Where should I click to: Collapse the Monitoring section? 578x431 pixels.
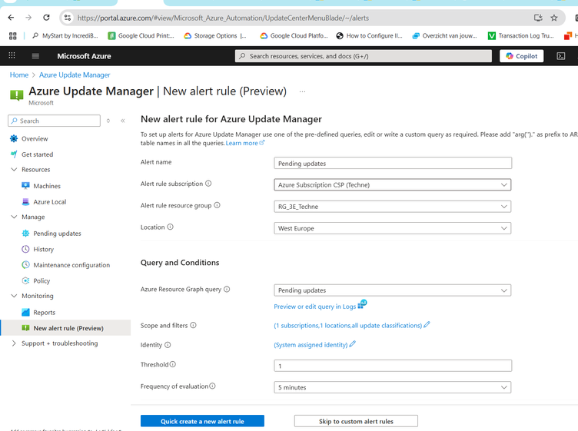pos(14,296)
